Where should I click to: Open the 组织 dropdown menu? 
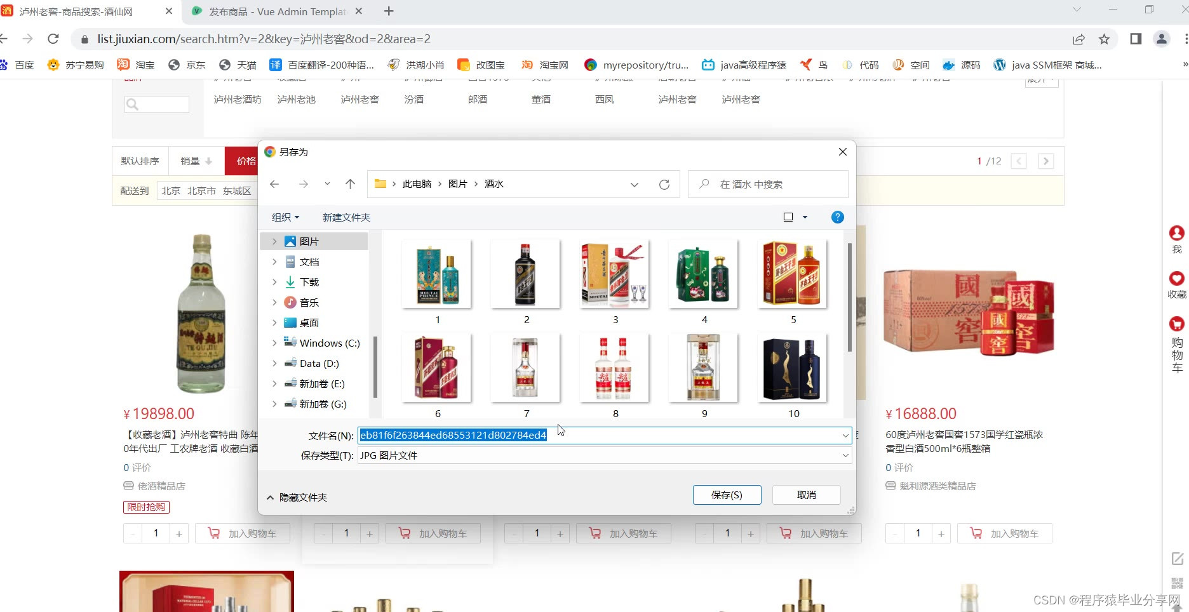pyautogui.click(x=285, y=217)
